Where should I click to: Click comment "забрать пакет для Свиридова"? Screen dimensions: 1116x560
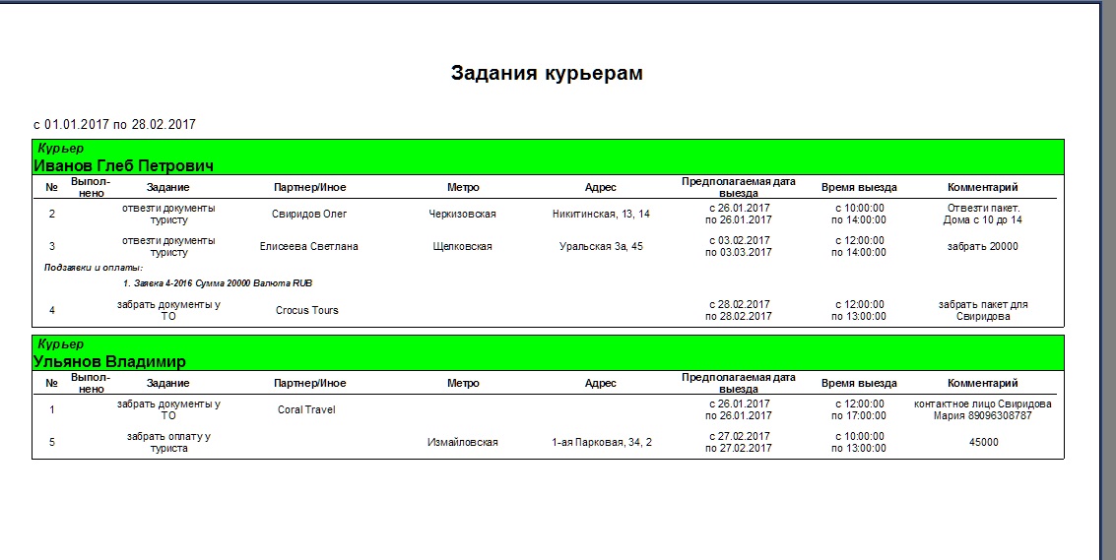pos(983,310)
